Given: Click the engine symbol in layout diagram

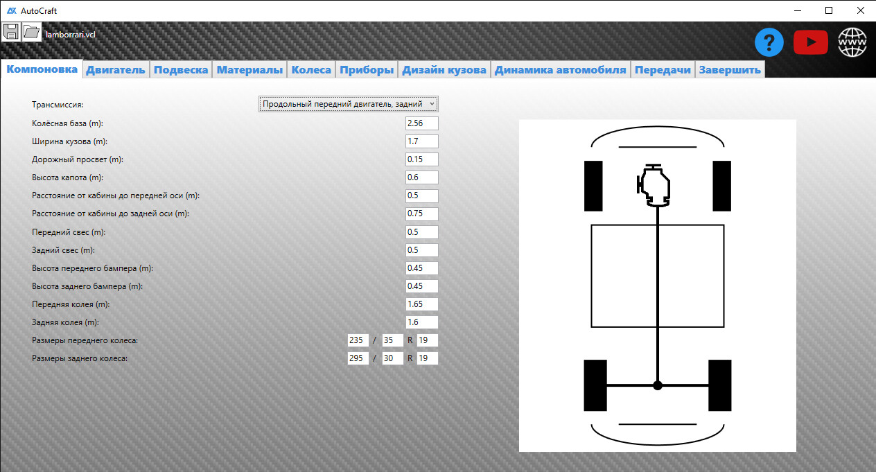Looking at the screenshot, I should [655, 186].
